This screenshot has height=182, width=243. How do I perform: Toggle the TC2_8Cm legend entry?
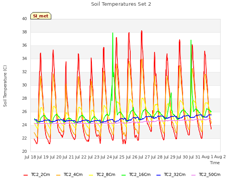click(x=102, y=175)
